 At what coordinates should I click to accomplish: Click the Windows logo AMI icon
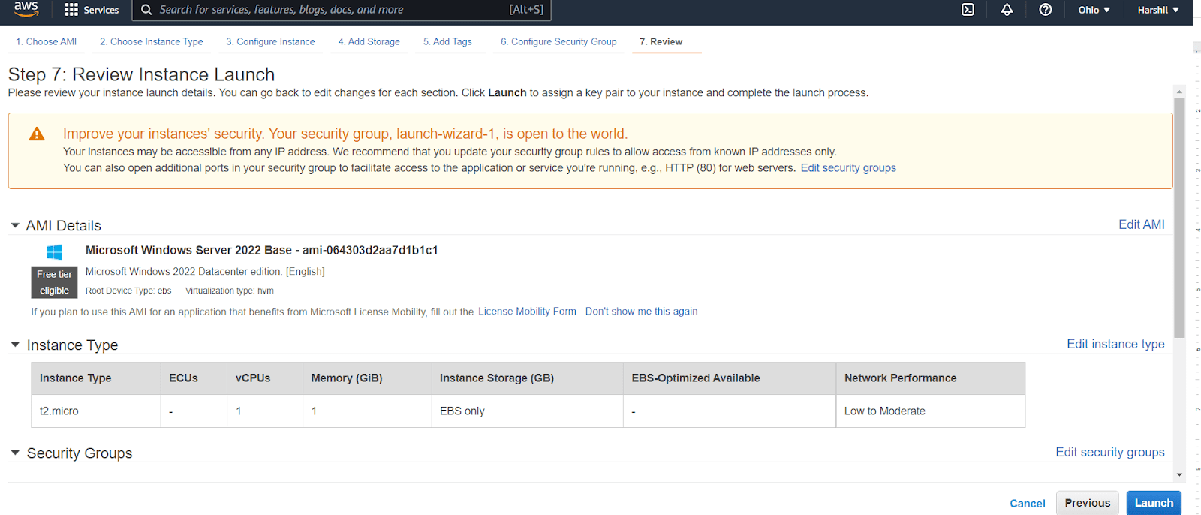(55, 252)
